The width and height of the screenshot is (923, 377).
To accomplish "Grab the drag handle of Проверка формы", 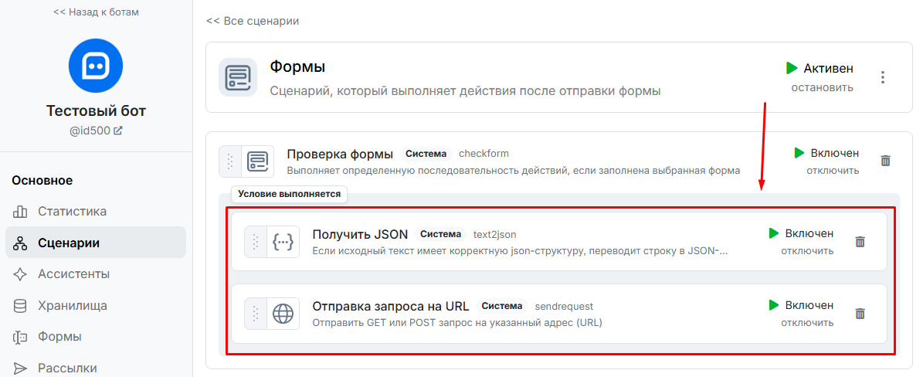I will click(230, 161).
